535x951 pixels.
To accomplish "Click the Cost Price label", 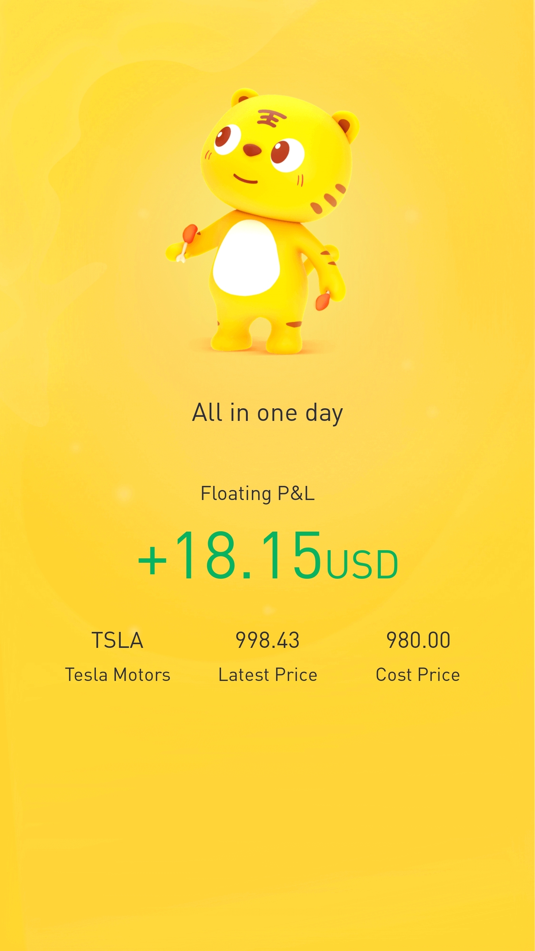I will [418, 675].
